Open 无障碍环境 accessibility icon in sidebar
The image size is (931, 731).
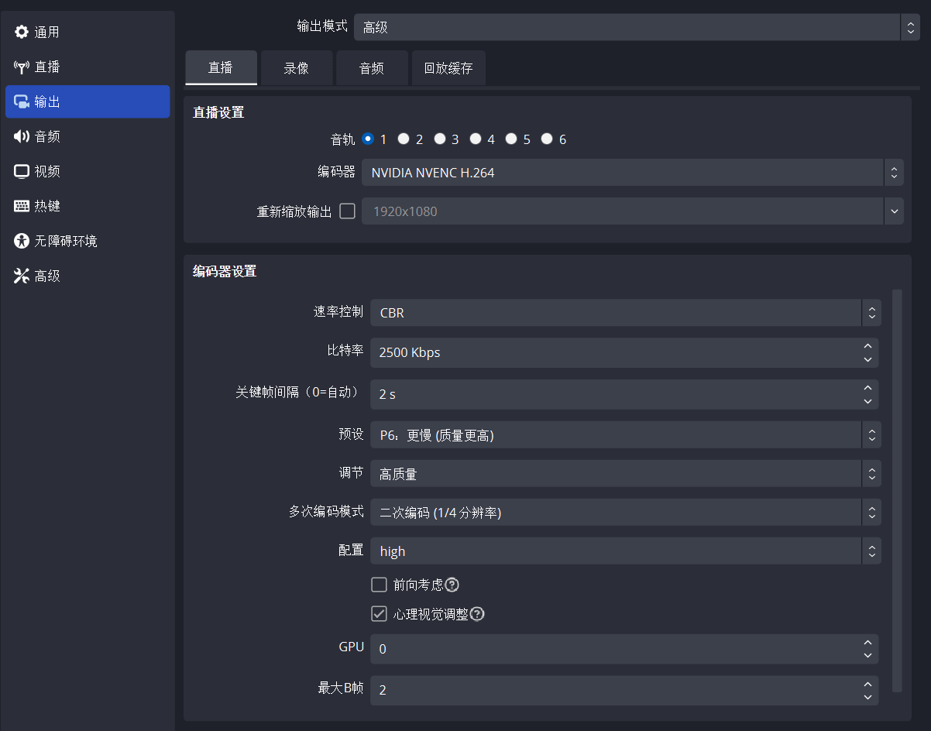[x=22, y=241]
